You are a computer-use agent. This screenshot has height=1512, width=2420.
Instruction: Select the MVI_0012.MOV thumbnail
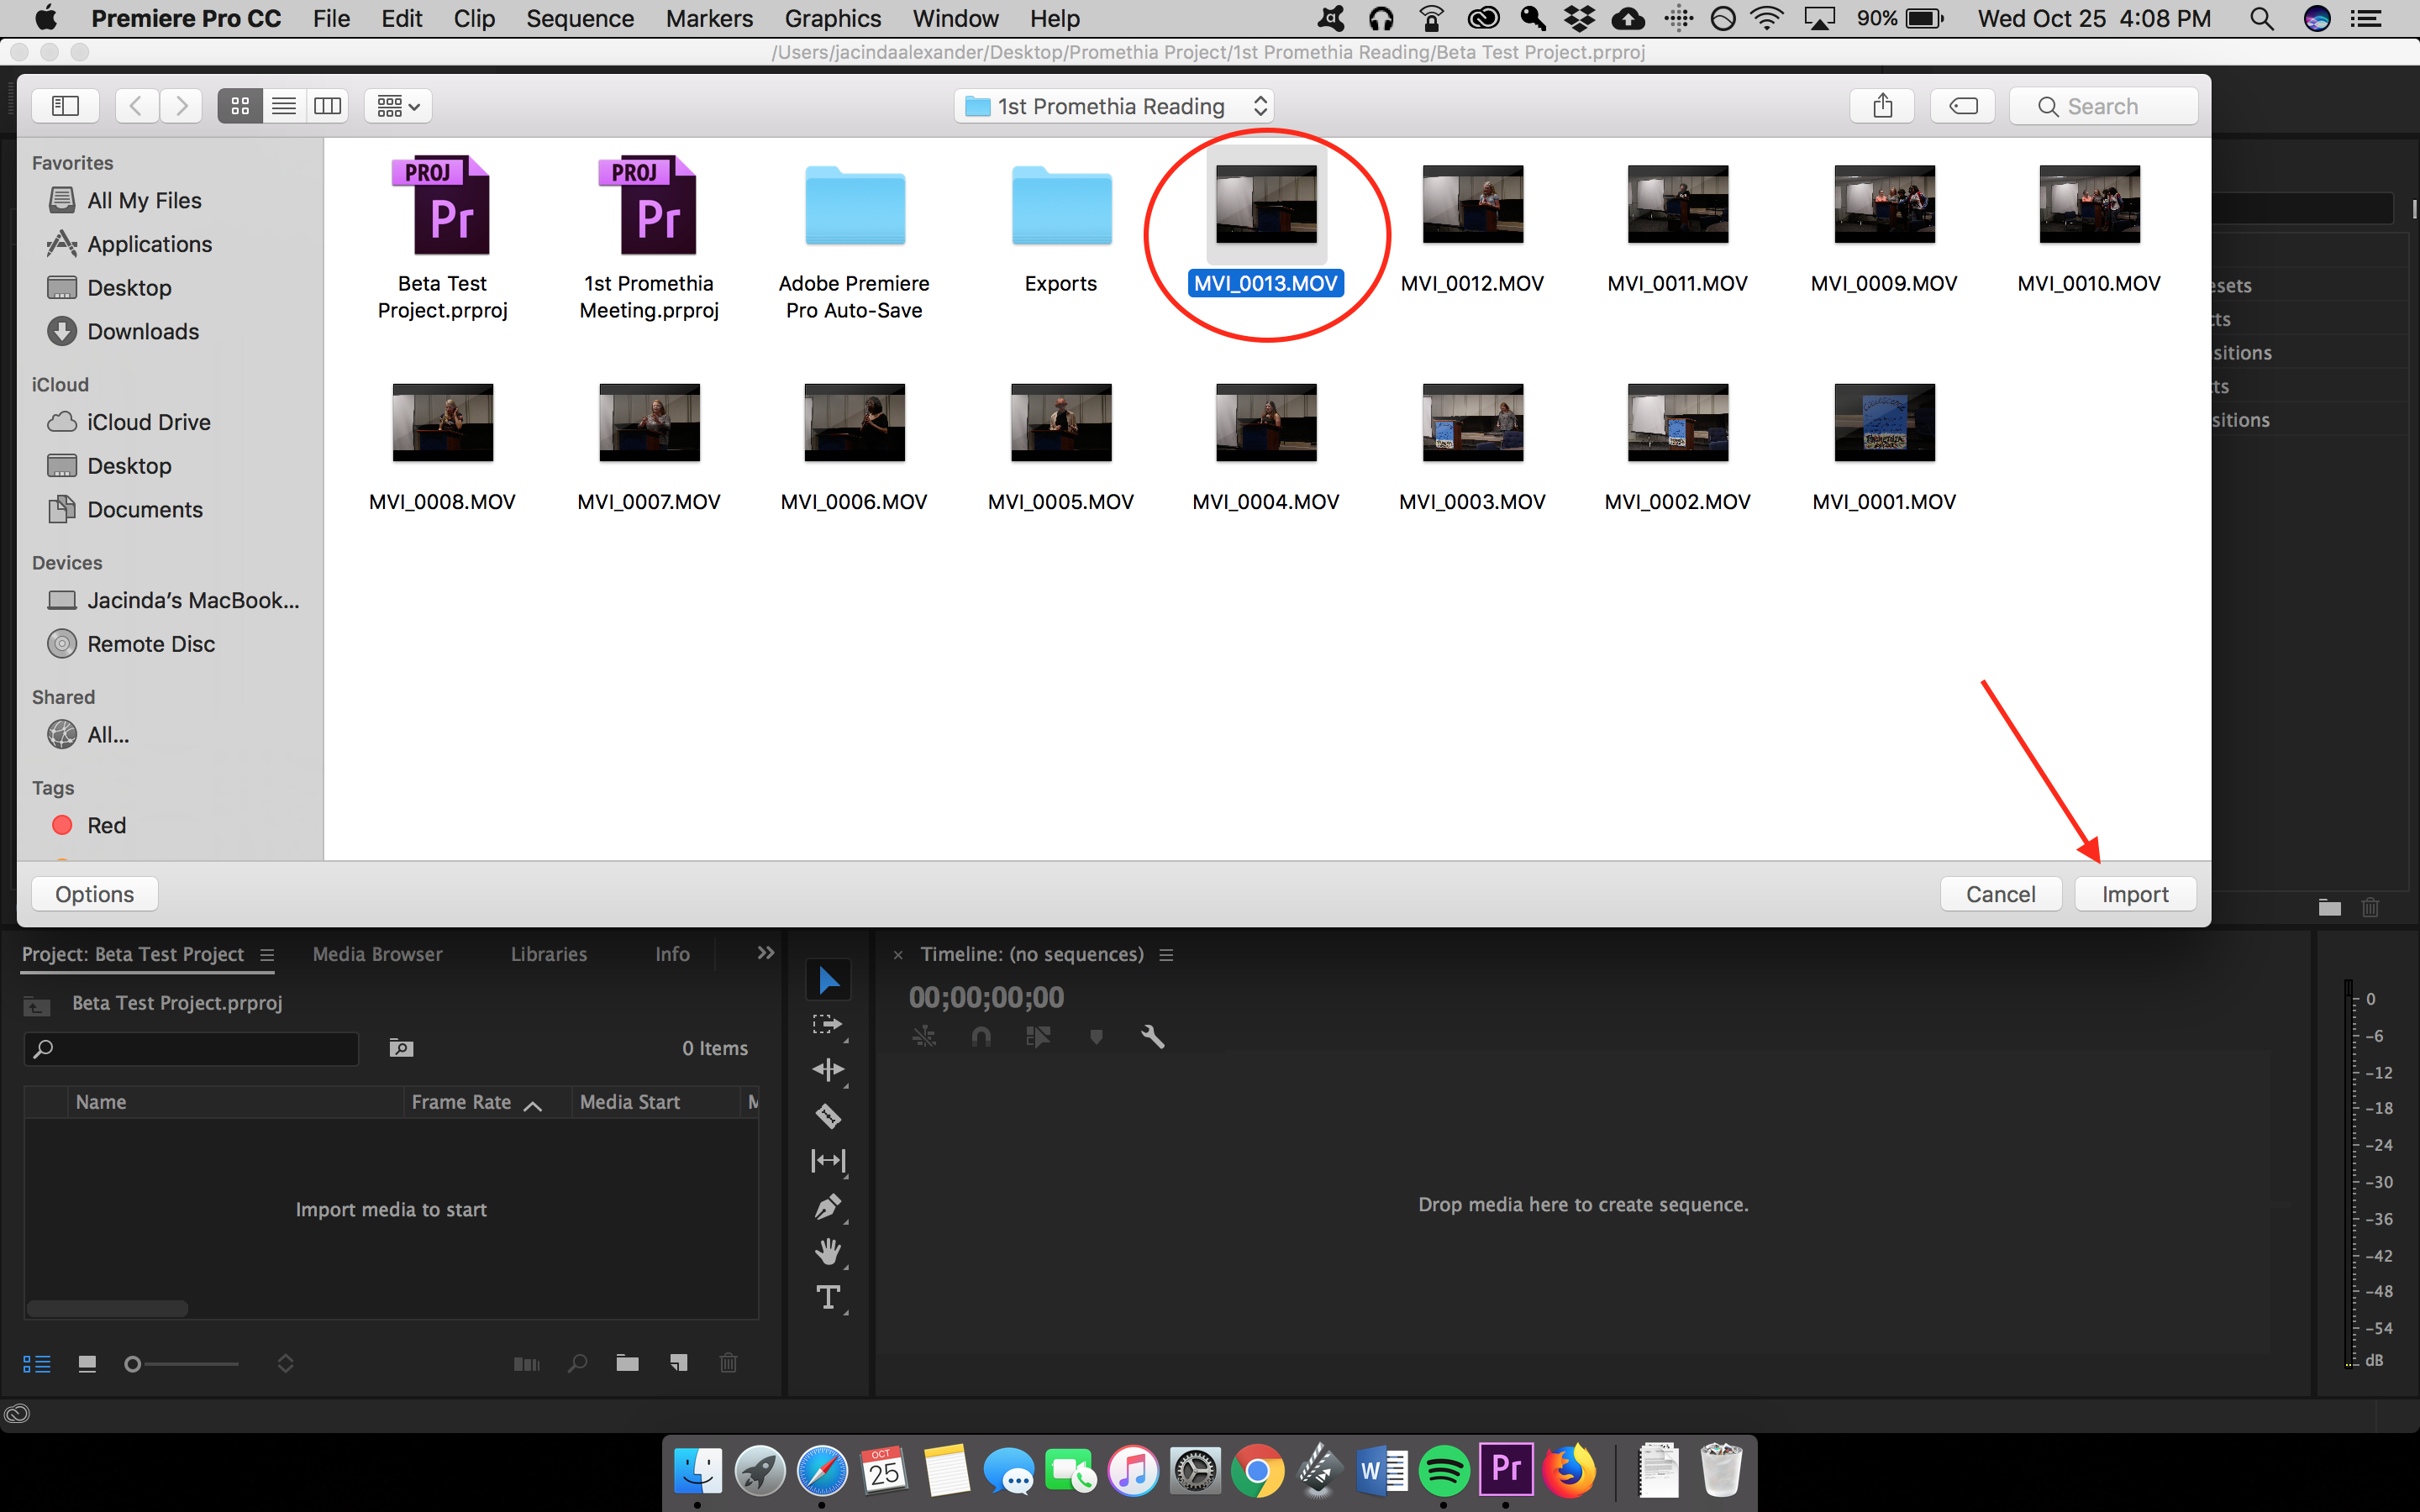tap(1472, 205)
